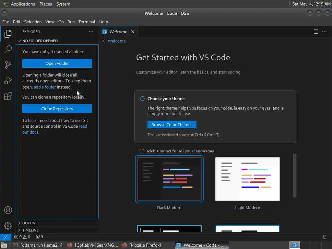Go back using the Welcome chevron arrow
The width and height of the screenshot is (332, 249).
[104, 41]
